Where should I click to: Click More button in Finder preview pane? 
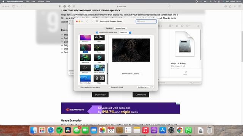click(x=186, y=73)
